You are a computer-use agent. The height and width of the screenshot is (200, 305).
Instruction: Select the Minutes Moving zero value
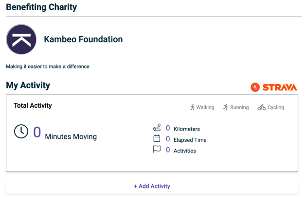[x=37, y=132]
